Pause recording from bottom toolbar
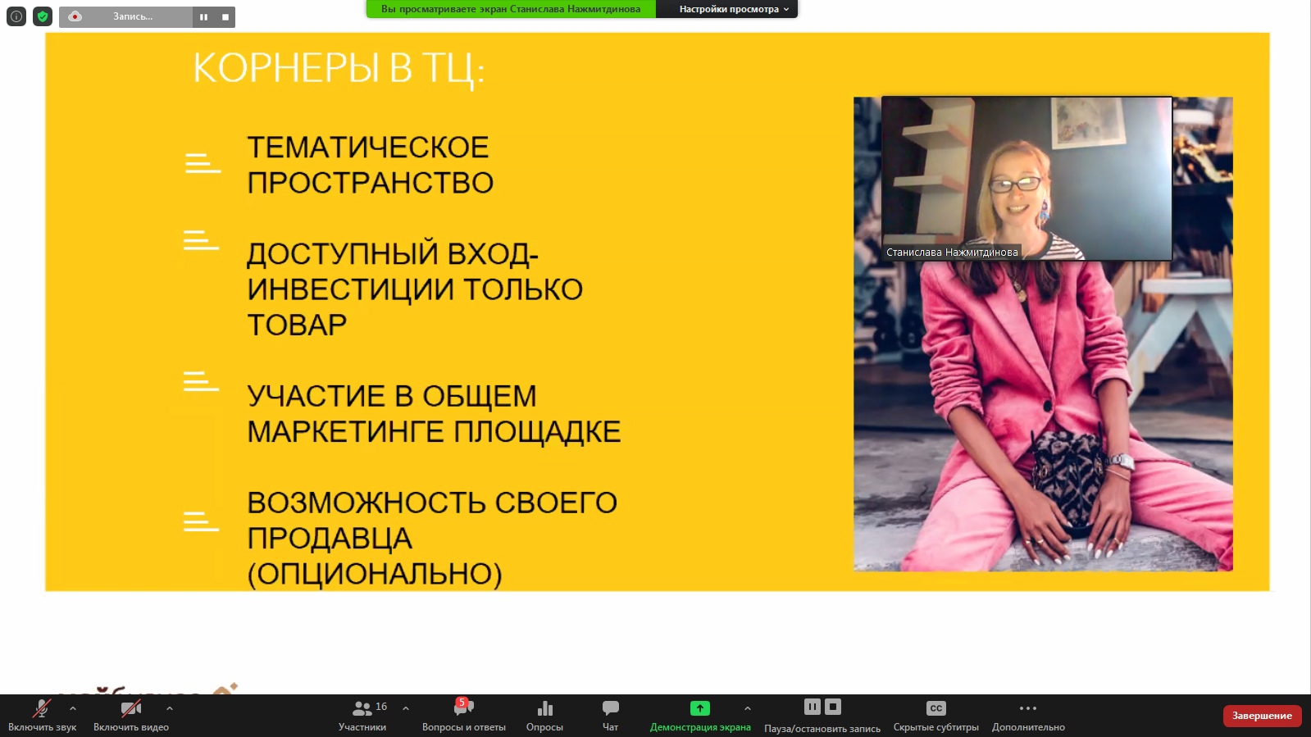This screenshot has width=1311, height=737. (812, 707)
